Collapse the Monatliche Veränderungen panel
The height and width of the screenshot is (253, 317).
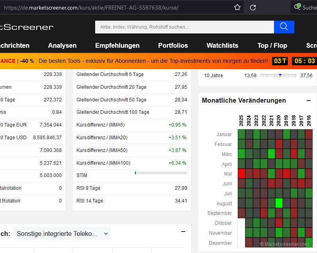click(x=309, y=100)
